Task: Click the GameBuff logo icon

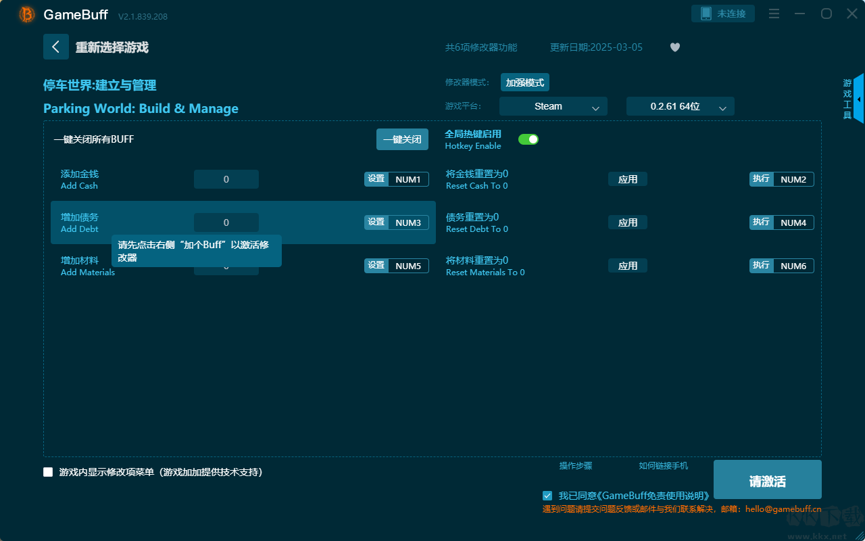Action: 27,14
